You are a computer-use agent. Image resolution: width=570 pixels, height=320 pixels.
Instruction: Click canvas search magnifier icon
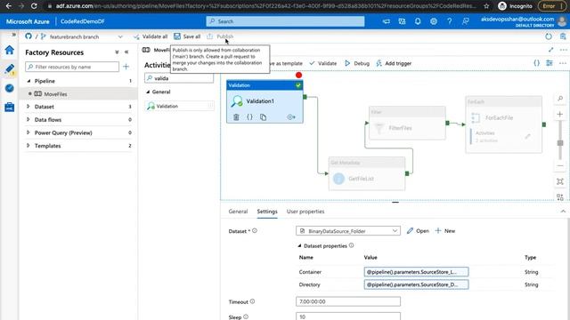[560, 99]
